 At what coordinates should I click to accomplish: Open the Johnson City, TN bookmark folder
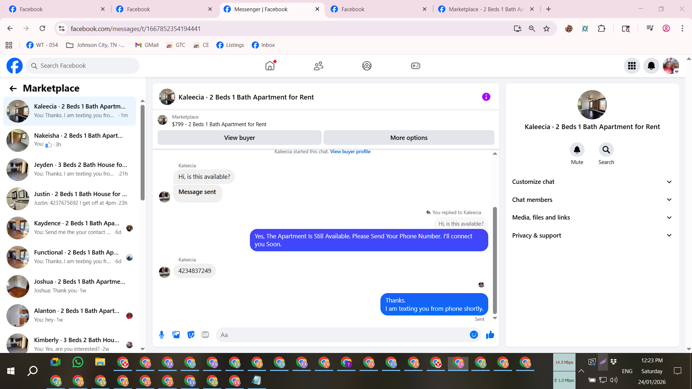(96, 45)
